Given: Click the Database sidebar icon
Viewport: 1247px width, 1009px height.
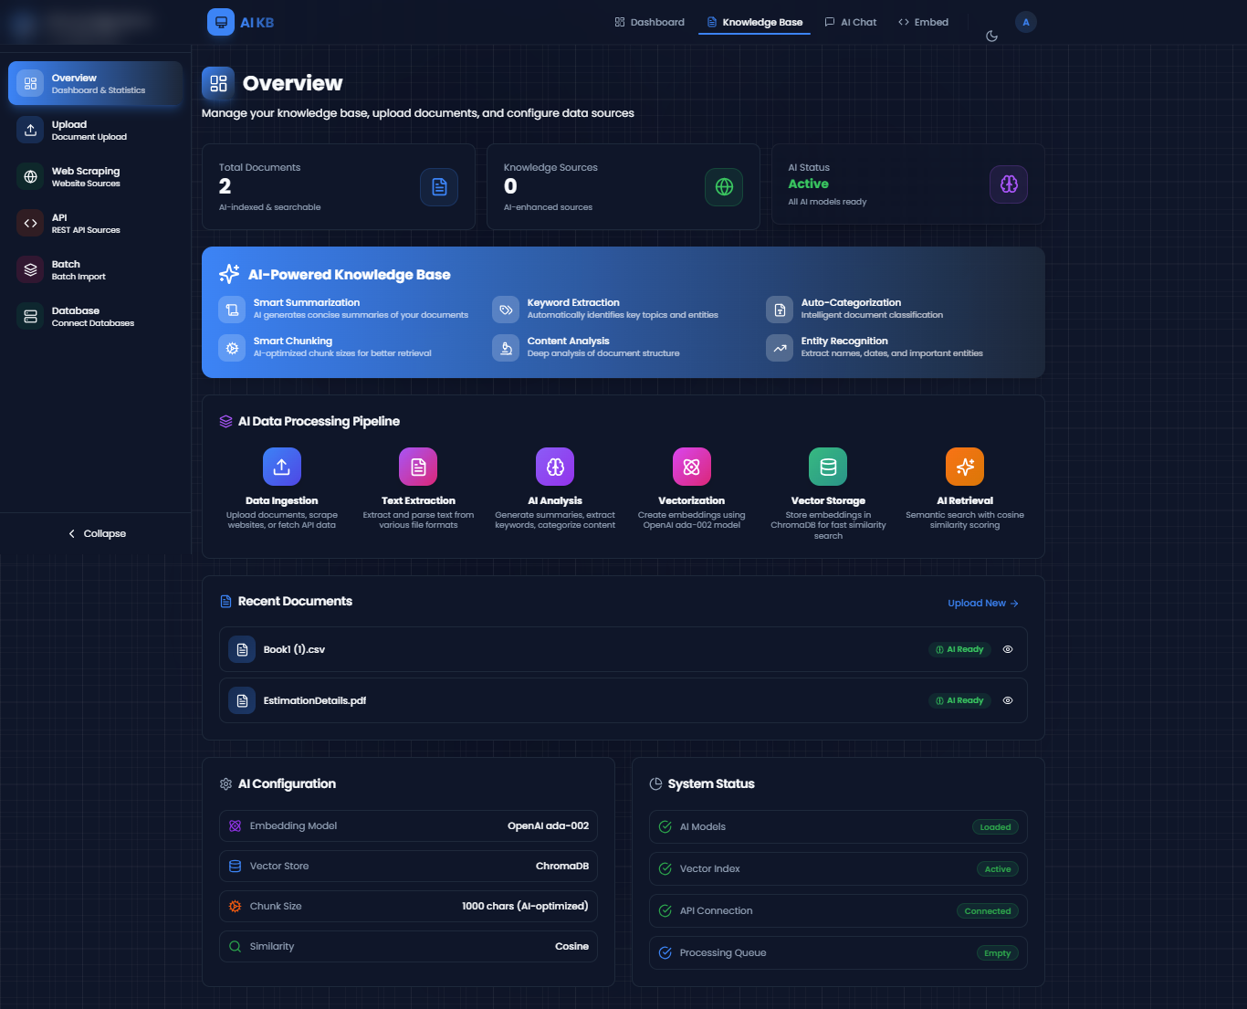Looking at the screenshot, I should [30, 316].
